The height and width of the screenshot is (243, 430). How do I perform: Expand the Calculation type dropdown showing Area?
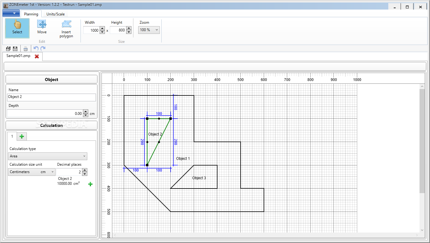click(48, 156)
